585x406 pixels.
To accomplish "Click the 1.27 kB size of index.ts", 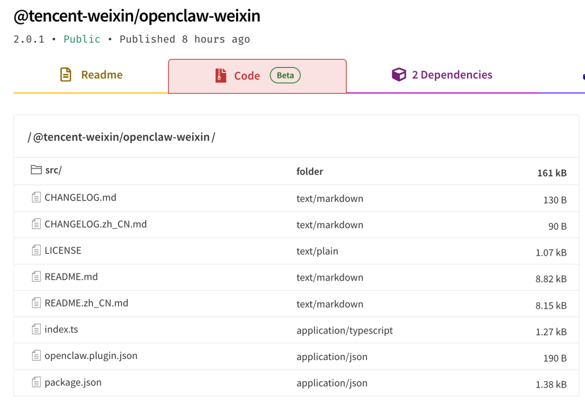I will tap(551, 332).
